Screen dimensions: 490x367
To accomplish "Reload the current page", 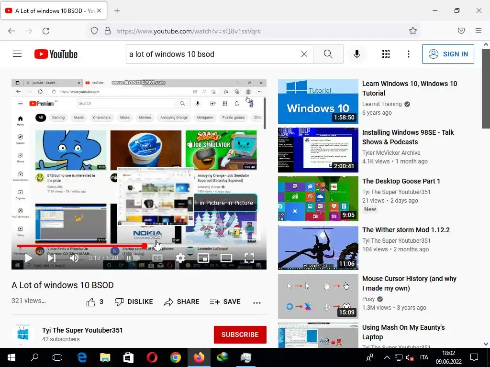I will pos(46,31).
